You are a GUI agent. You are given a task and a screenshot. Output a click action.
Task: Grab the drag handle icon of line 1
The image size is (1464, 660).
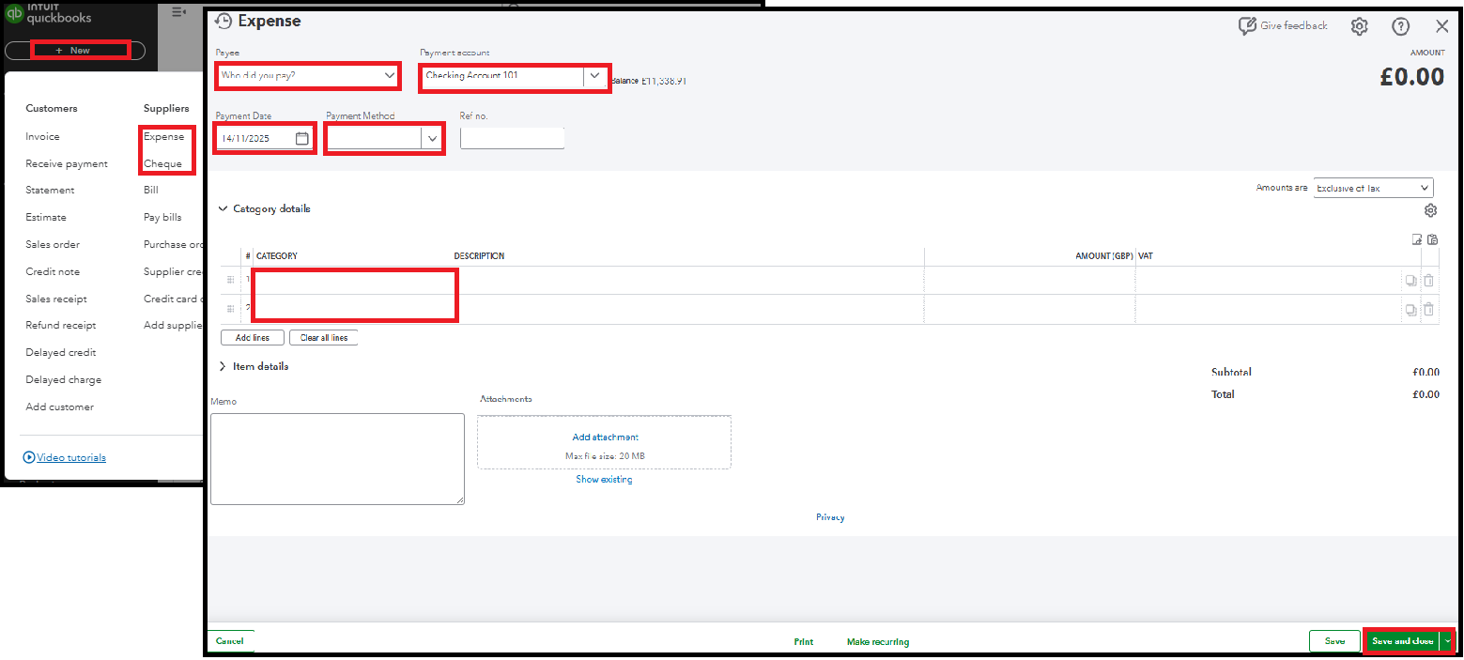[230, 280]
